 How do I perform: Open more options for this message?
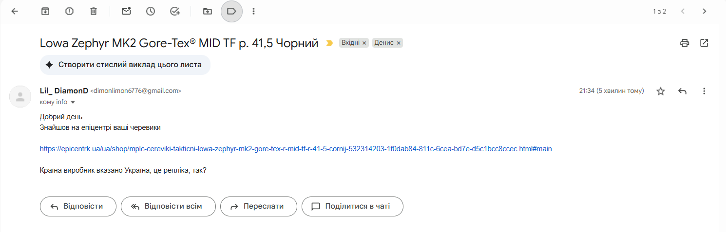[x=704, y=91]
